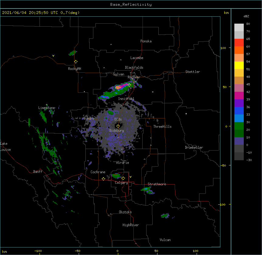Click the Okotoks label
The height and width of the screenshot is (255, 262).
(x=125, y=212)
